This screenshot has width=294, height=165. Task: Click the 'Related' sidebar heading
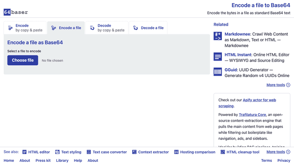pos(221,24)
